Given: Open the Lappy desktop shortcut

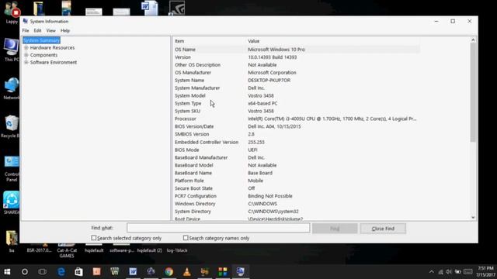Looking at the screenshot, I should click(12, 12).
